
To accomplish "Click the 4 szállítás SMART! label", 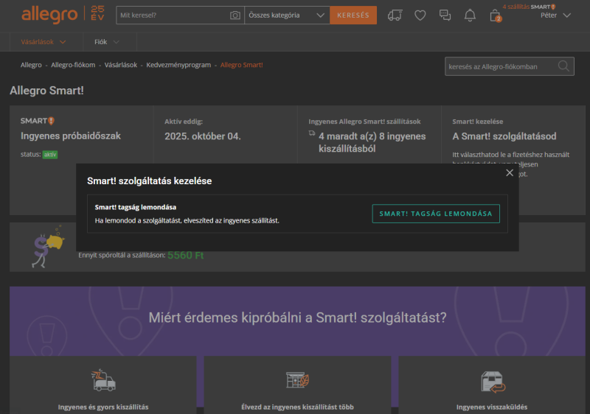I will pos(529,7).
